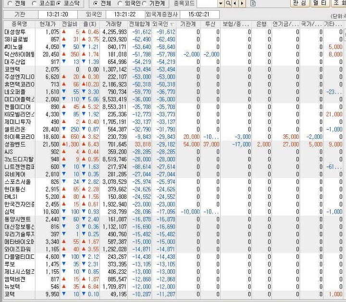The width and height of the screenshot is (346, 302).
Task: Sort by the 투신 column header
Action: (x=210, y=24)
